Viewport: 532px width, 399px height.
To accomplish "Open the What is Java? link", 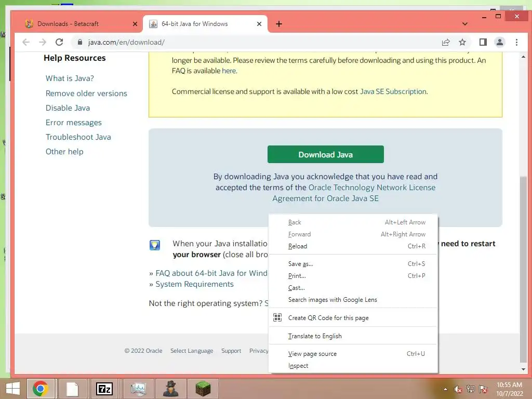I will point(70,78).
